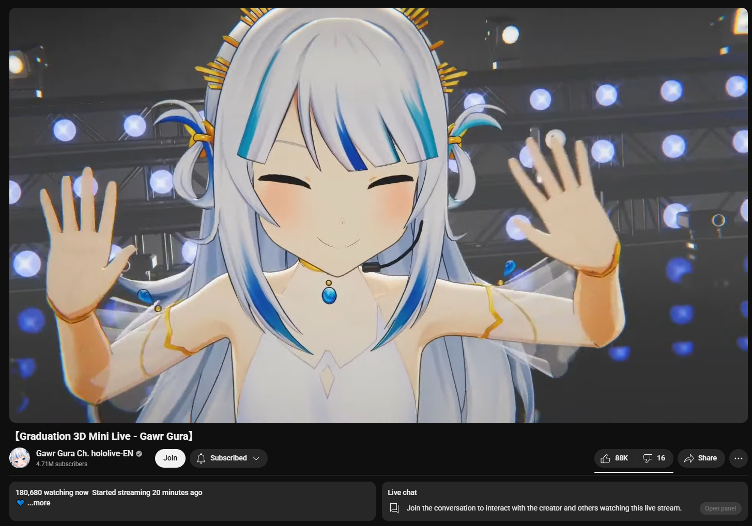
Task: Expand the Subscribed dropdown chevron
Action: pyautogui.click(x=256, y=458)
